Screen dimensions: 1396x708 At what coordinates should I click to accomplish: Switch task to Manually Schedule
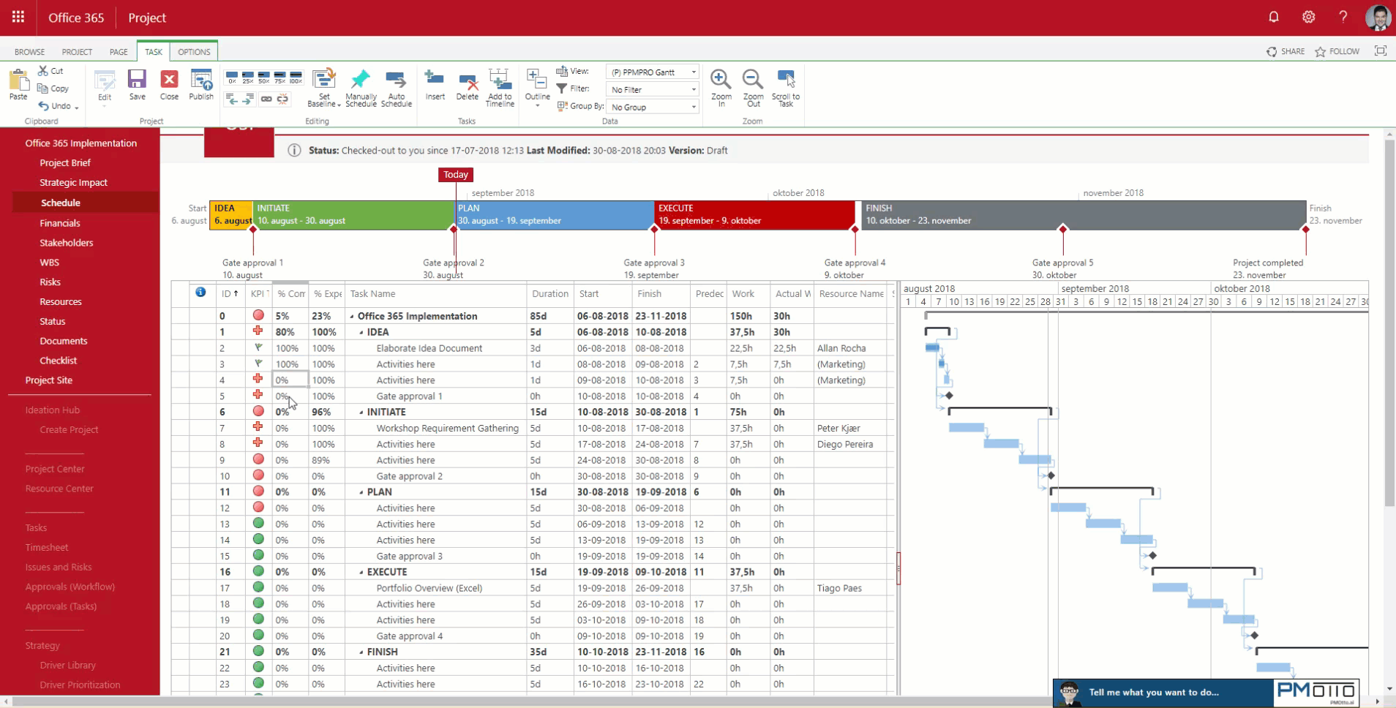[x=361, y=88]
